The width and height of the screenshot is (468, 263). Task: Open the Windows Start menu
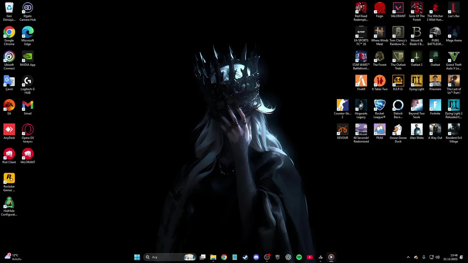[137, 257]
